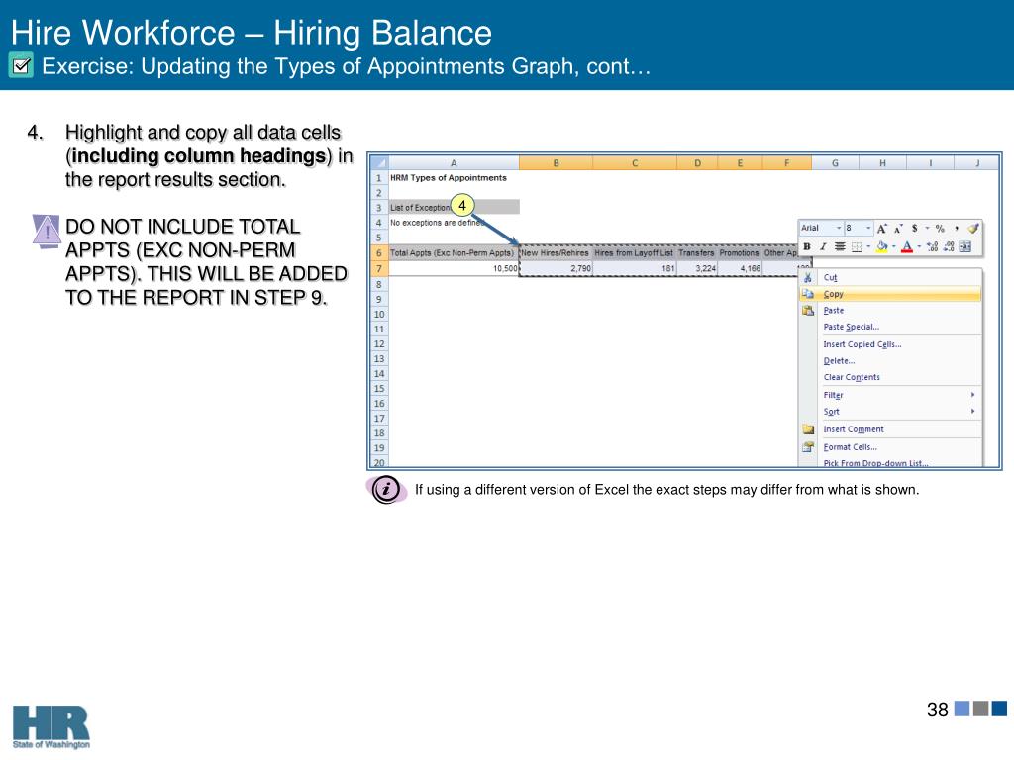
Task: Expand the Filter submenu arrow
Action: click(x=972, y=394)
